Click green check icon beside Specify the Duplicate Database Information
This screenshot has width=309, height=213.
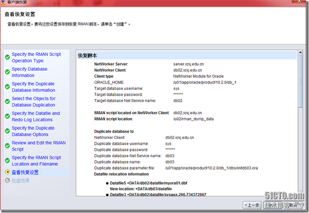pos(7,87)
